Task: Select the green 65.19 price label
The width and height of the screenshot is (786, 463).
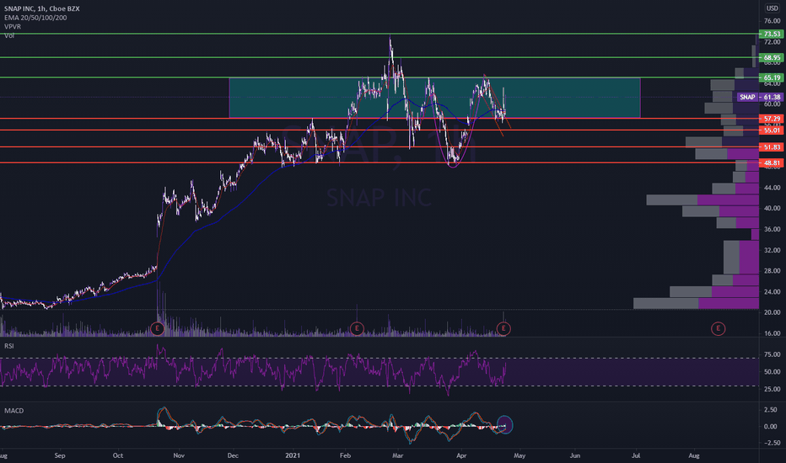Action: (x=771, y=77)
